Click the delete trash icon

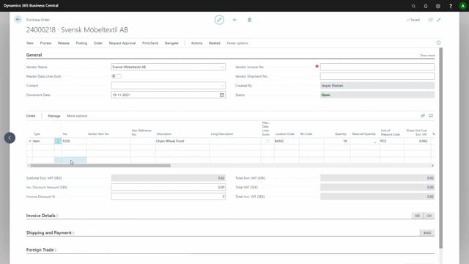pos(249,20)
